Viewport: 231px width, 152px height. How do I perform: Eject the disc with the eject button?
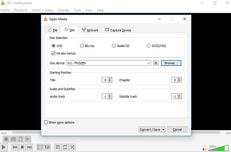pyautogui.click(x=156, y=63)
